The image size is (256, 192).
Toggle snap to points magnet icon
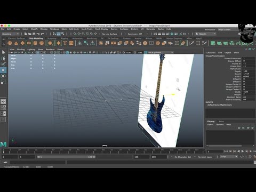83,34
